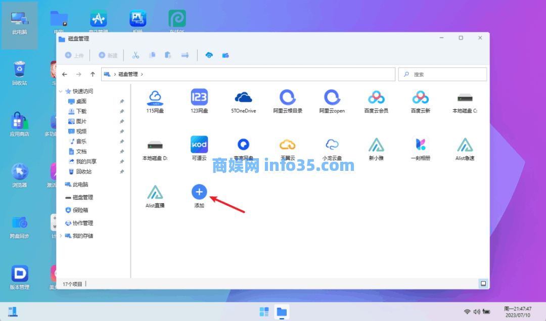The height and width of the screenshot is (321, 546).
Task: Click the rename toolbar icon
Action: click(x=185, y=56)
